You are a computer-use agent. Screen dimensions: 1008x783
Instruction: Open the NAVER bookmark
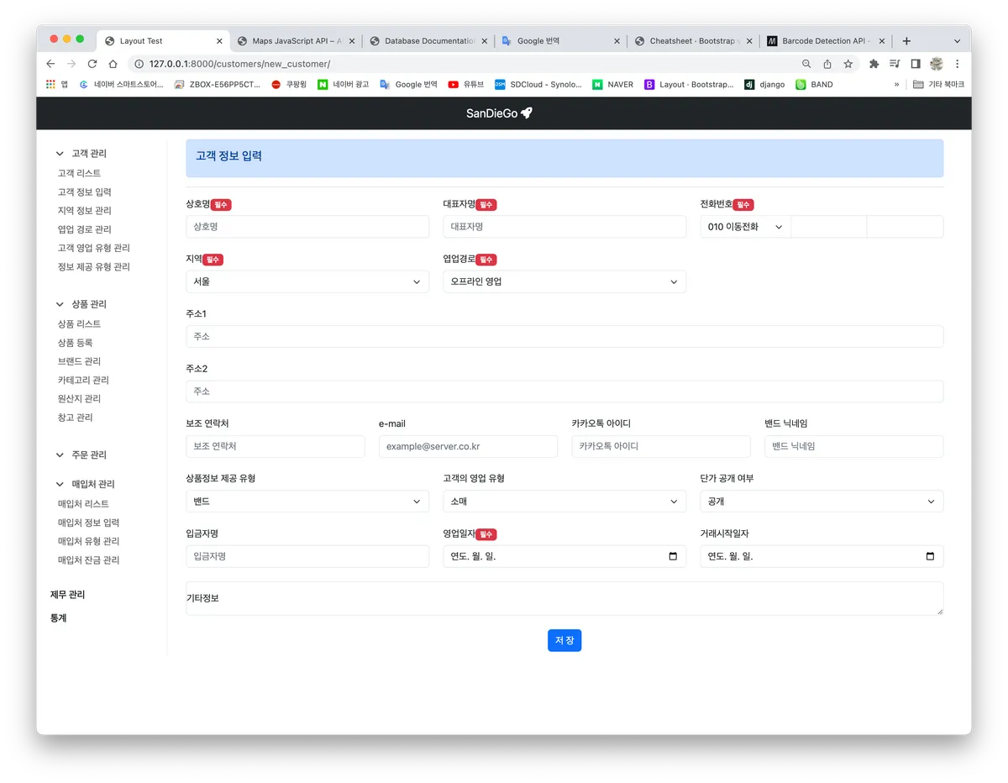pos(613,84)
